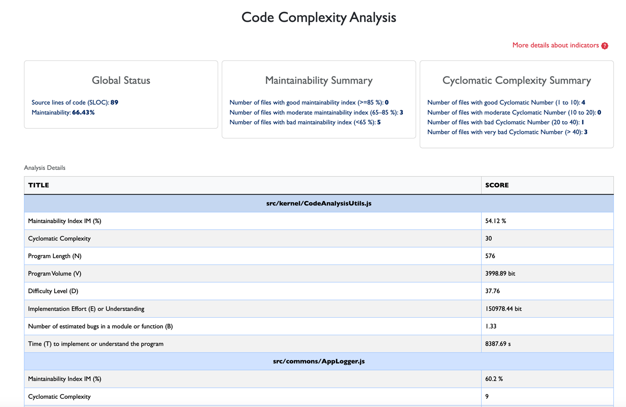Click the Analysis Details label
Screen dimensions: 626x407
point(45,168)
